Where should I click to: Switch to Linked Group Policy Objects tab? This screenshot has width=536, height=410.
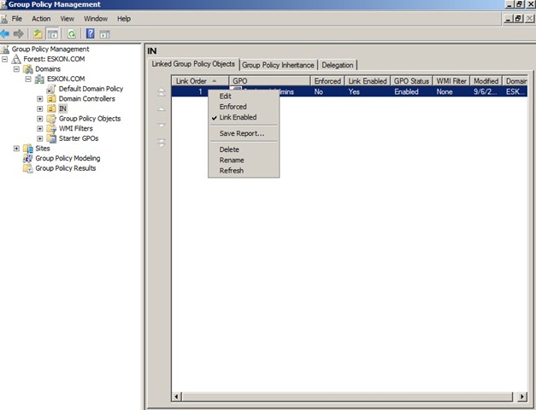click(193, 64)
